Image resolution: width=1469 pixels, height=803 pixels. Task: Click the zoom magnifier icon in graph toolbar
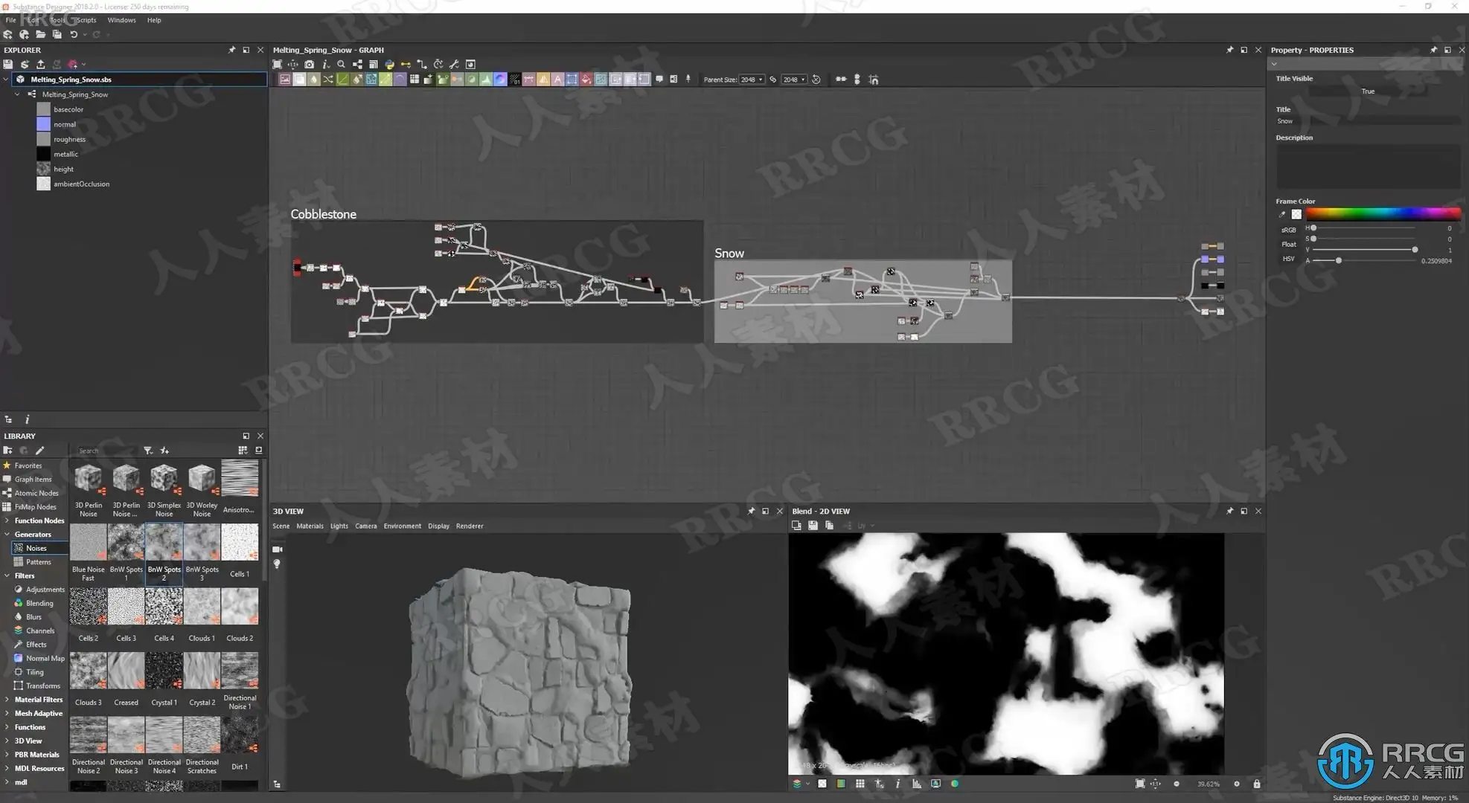[342, 65]
